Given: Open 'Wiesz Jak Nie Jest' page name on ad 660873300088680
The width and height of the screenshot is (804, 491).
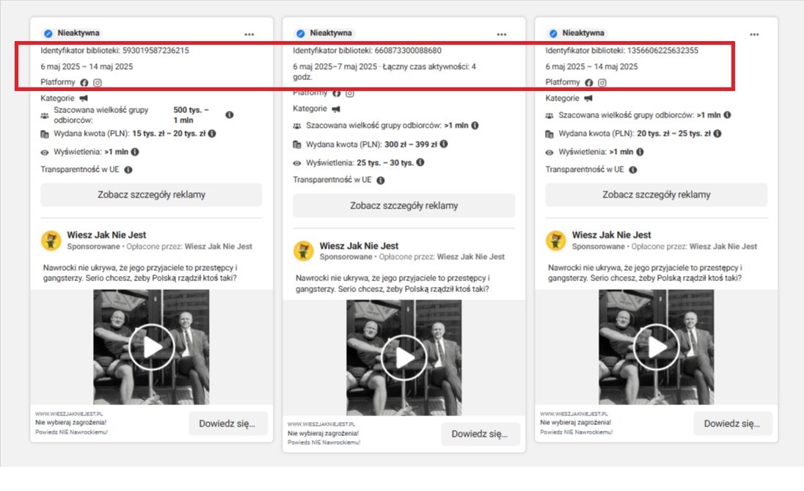Looking at the screenshot, I should click(x=359, y=246).
